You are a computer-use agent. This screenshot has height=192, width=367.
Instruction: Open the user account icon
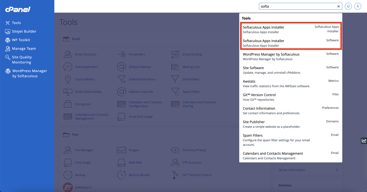coord(358,6)
